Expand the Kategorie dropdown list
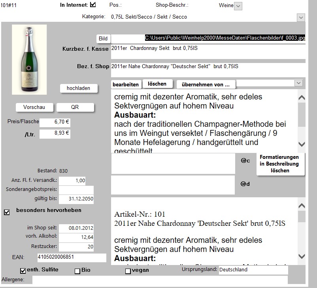Image resolution: width=317 pixels, height=288 pixels. (300, 17)
